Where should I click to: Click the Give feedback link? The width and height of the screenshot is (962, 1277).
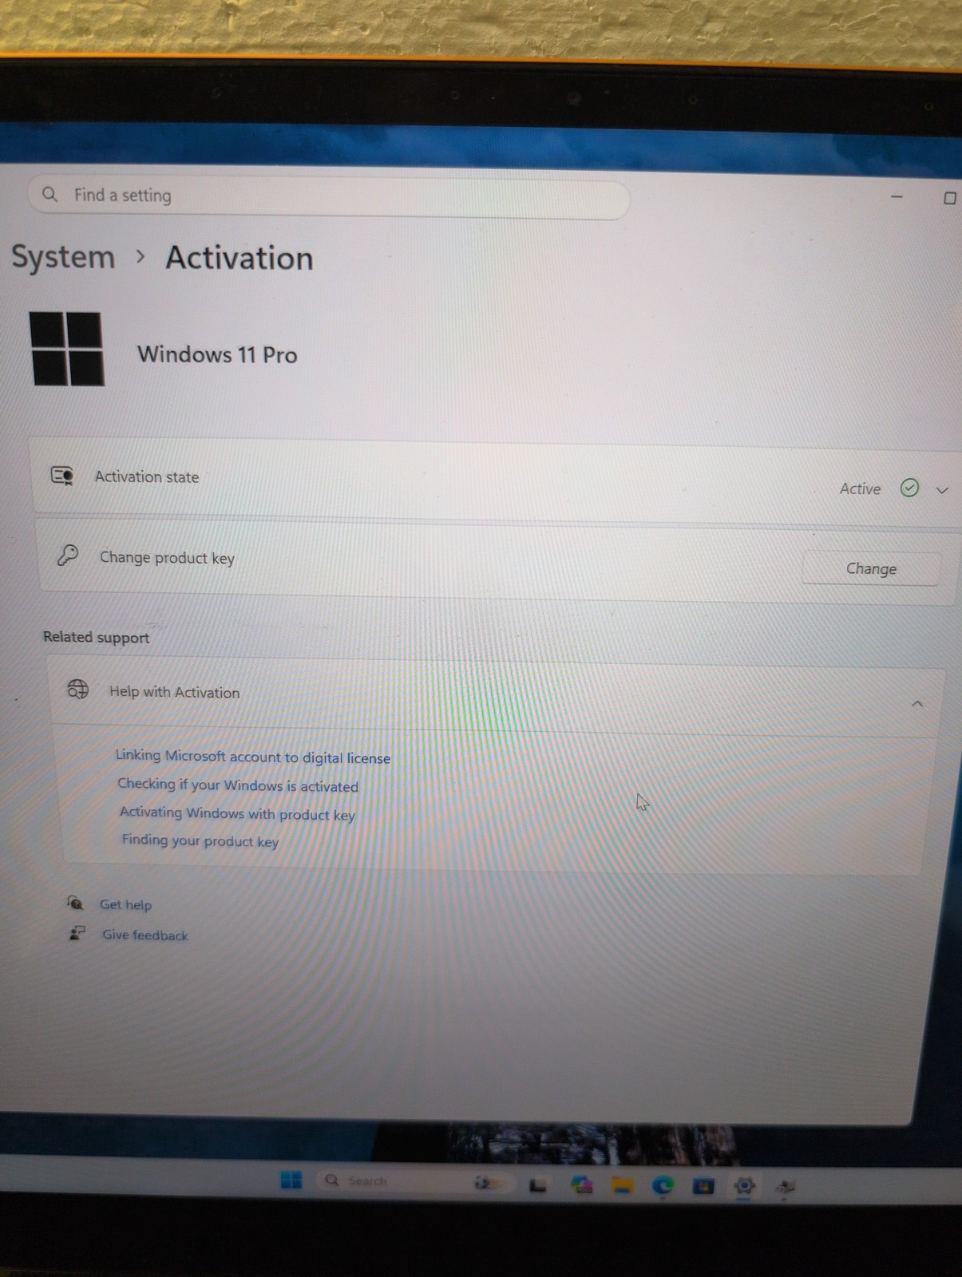(144, 935)
